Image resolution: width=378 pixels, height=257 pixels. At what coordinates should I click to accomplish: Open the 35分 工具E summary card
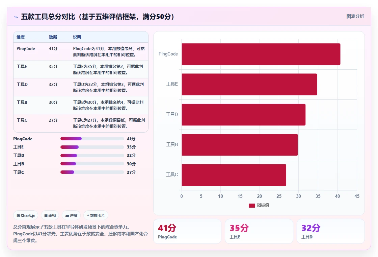pyautogui.click(x=259, y=231)
